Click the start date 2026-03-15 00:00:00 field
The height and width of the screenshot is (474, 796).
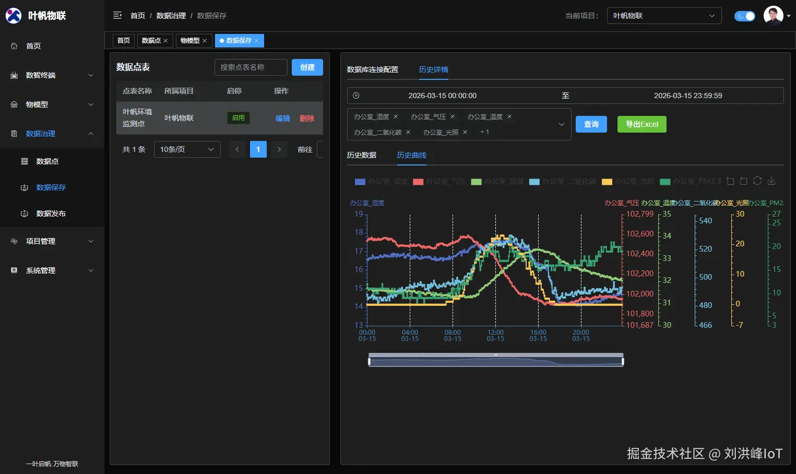[443, 96]
